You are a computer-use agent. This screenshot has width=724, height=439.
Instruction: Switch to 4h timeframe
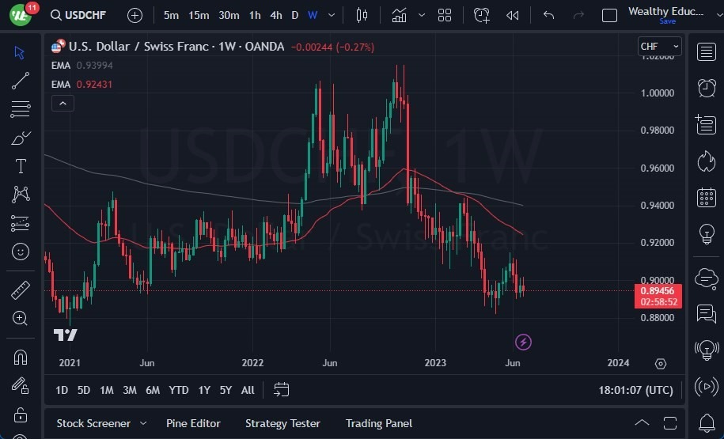click(x=275, y=15)
